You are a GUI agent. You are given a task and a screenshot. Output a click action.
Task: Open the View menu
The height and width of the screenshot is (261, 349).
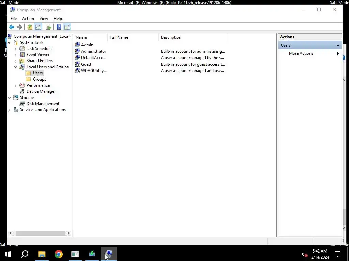(44, 19)
